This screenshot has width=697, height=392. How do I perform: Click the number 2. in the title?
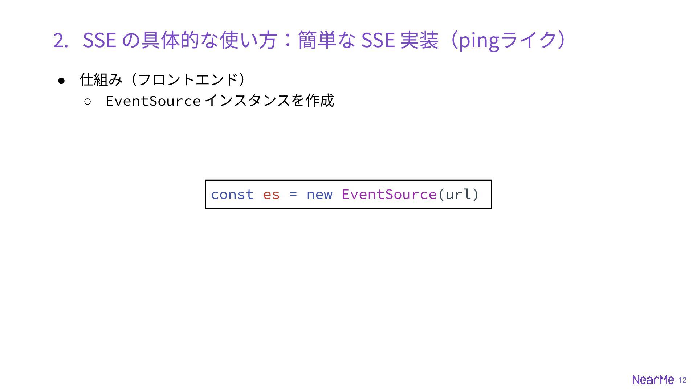[61, 40]
